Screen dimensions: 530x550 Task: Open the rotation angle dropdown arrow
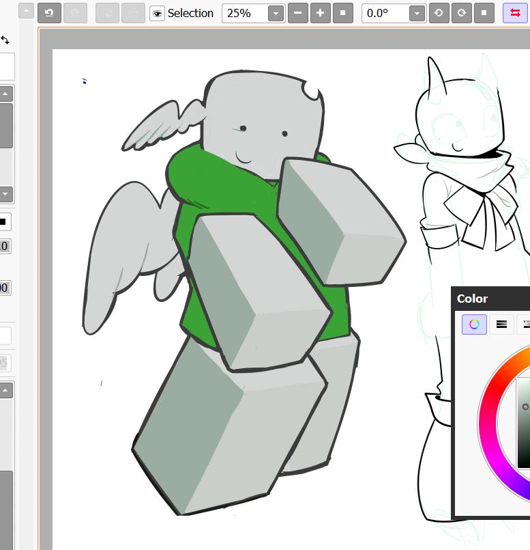[x=417, y=14]
